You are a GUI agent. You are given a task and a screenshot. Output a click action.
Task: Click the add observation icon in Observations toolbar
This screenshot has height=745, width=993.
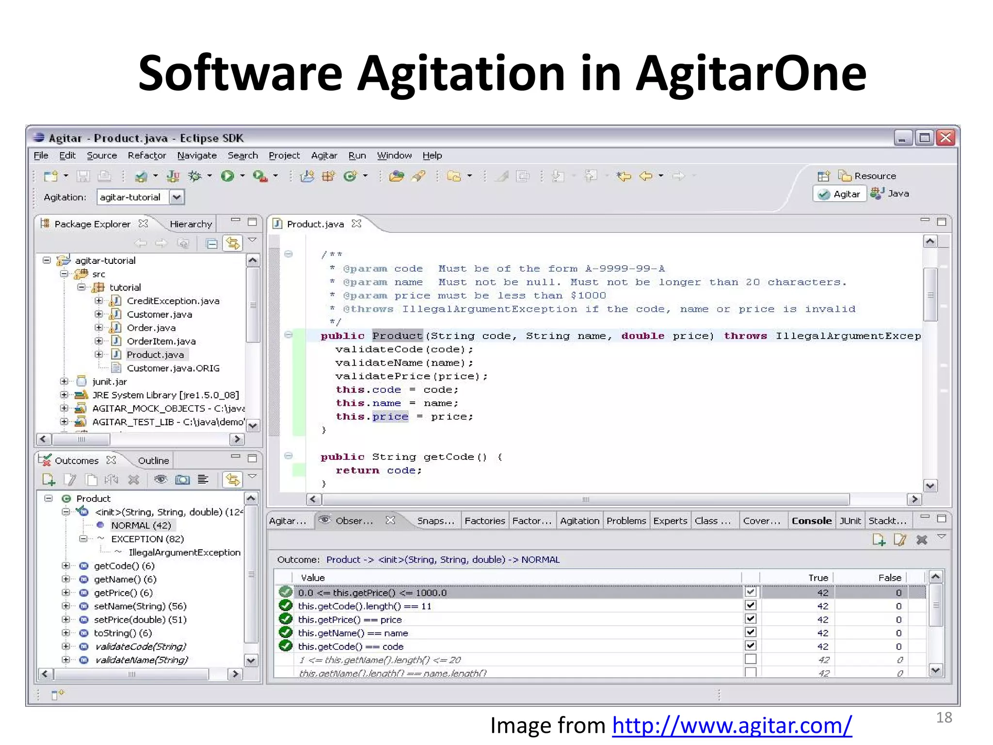coord(879,539)
